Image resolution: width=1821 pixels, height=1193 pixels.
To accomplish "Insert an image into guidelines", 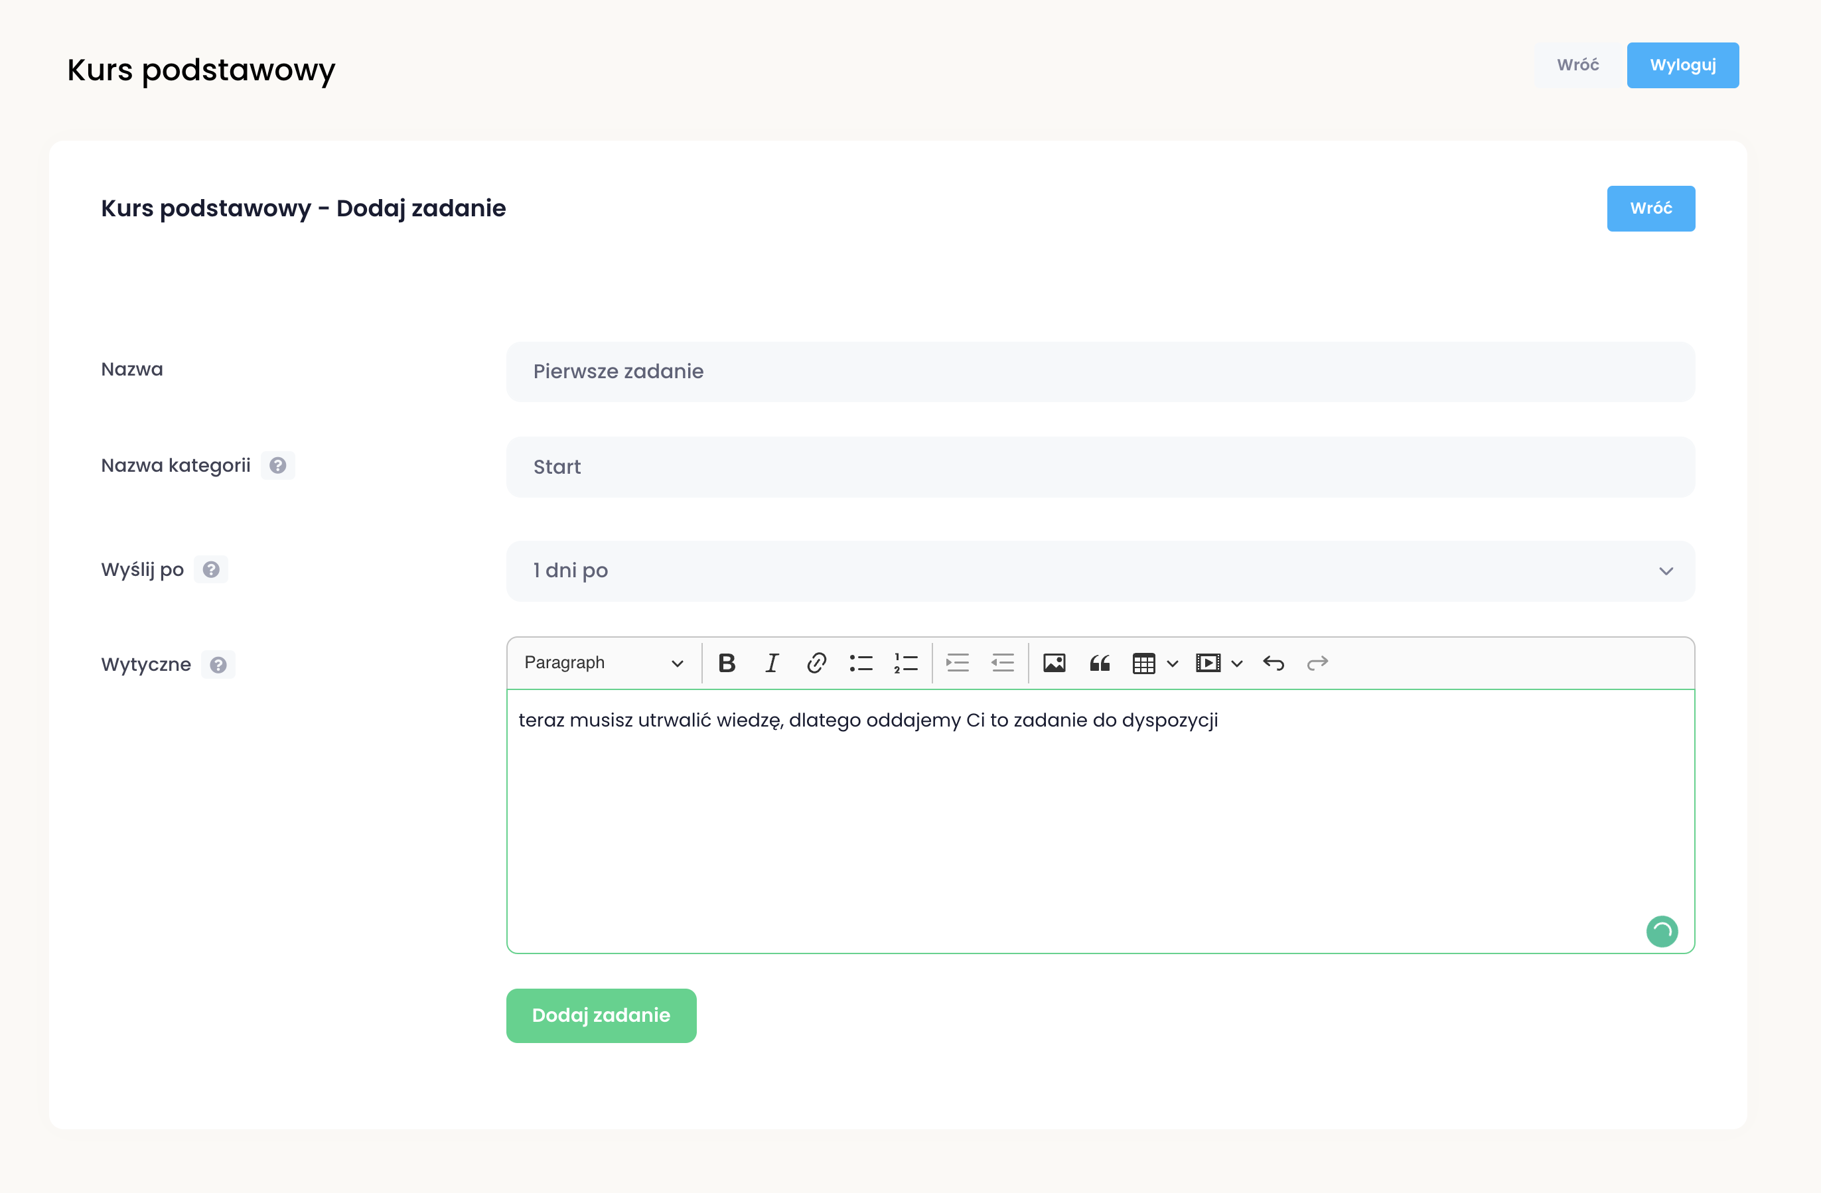I will 1055,663.
